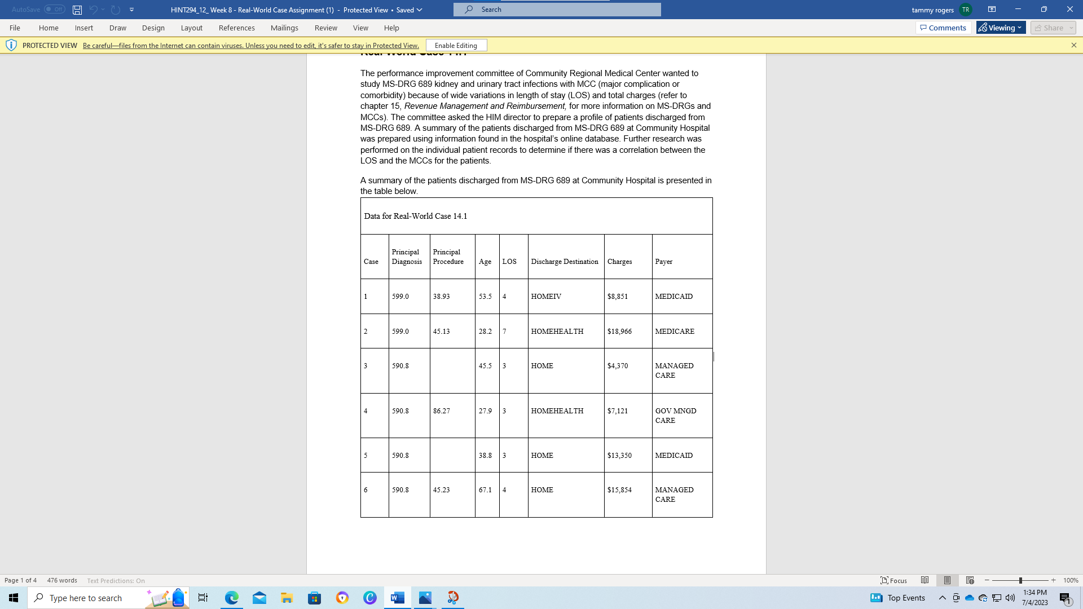
Task: Click Microsoft Edge in the taskbar
Action: click(231, 598)
